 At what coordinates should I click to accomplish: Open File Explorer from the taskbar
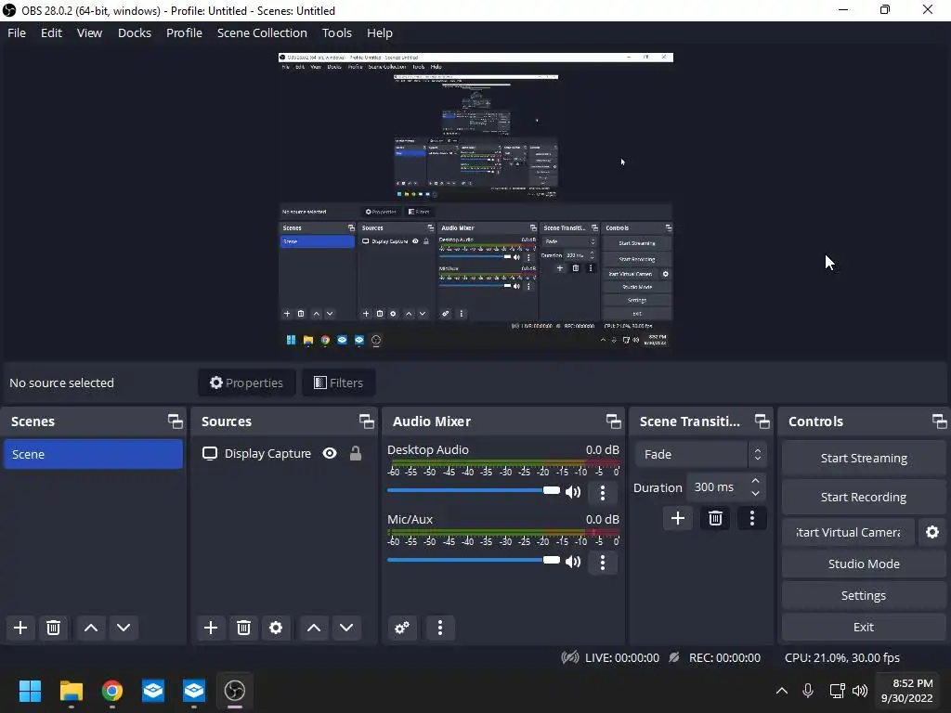pyautogui.click(x=71, y=691)
